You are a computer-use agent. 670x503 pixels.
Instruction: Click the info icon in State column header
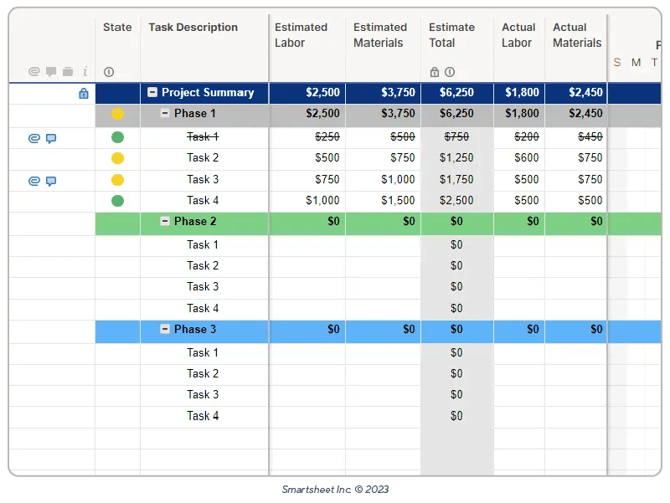pyautogui.click(x=109, y=71)
